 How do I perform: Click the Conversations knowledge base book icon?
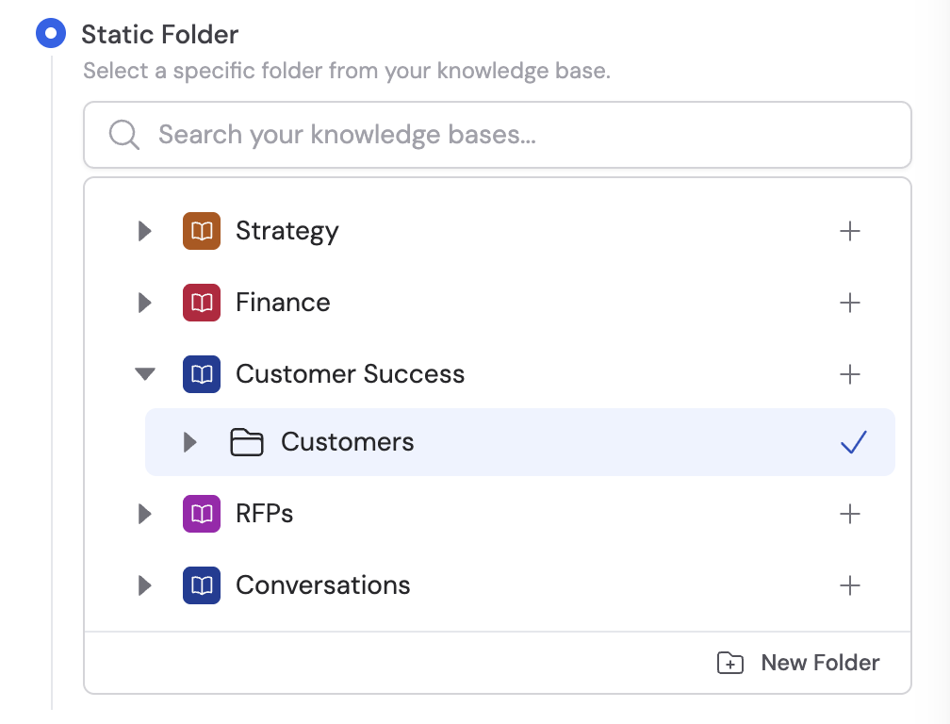(201, 584)
